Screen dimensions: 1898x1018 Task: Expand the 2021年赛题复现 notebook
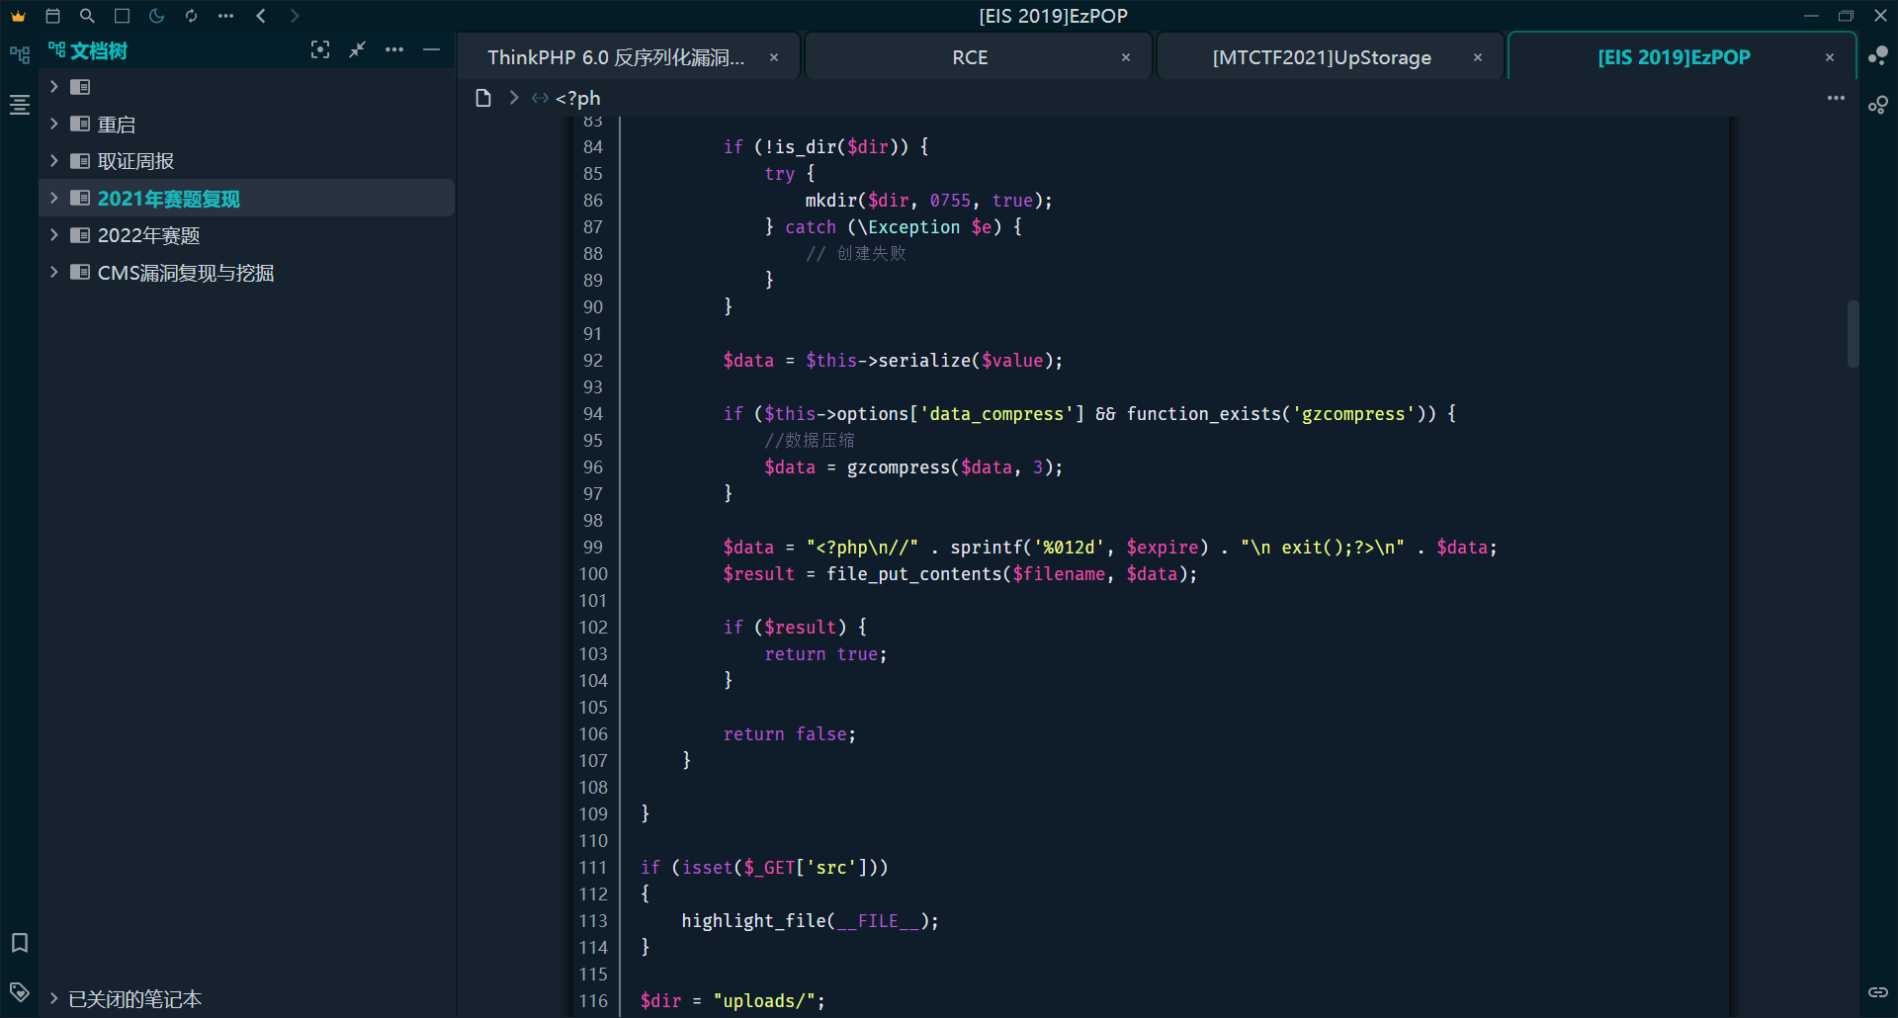(x=54, y=198)
